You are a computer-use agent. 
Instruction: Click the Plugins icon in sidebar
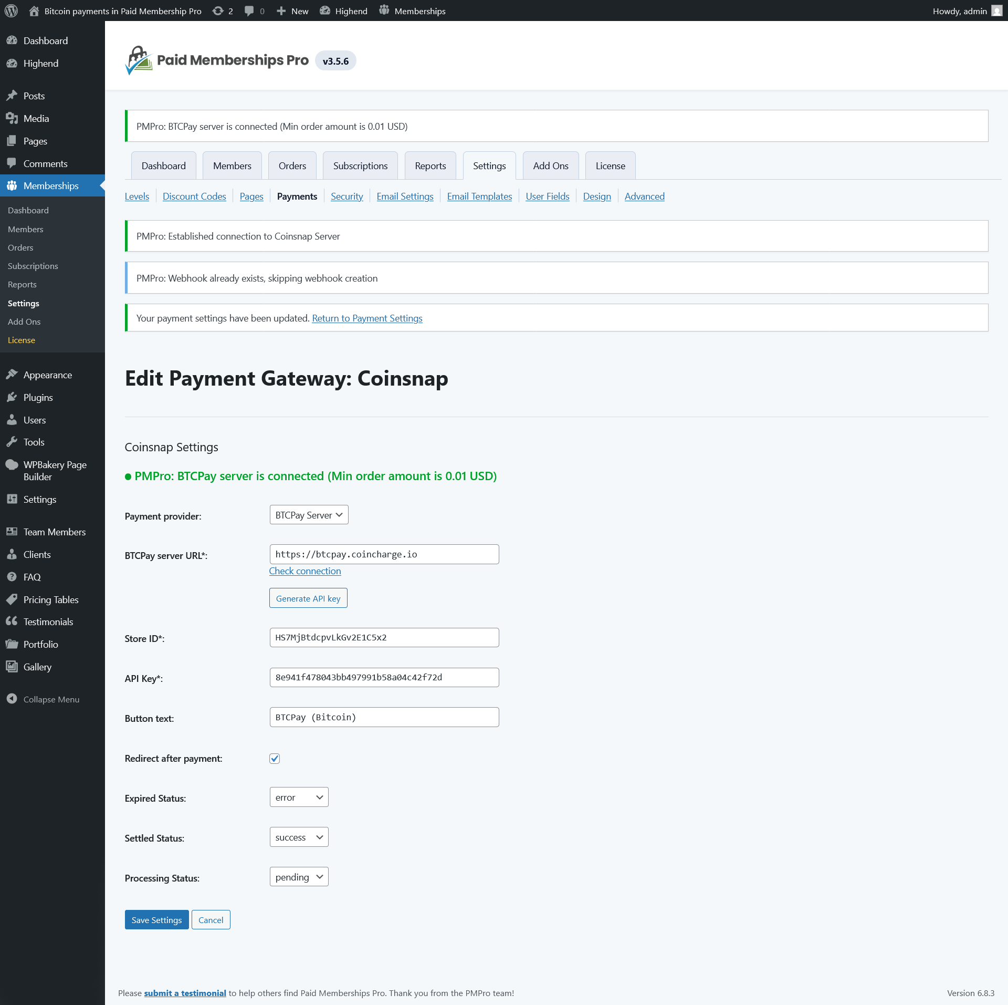pyautogui.click(x=12, y=397)
